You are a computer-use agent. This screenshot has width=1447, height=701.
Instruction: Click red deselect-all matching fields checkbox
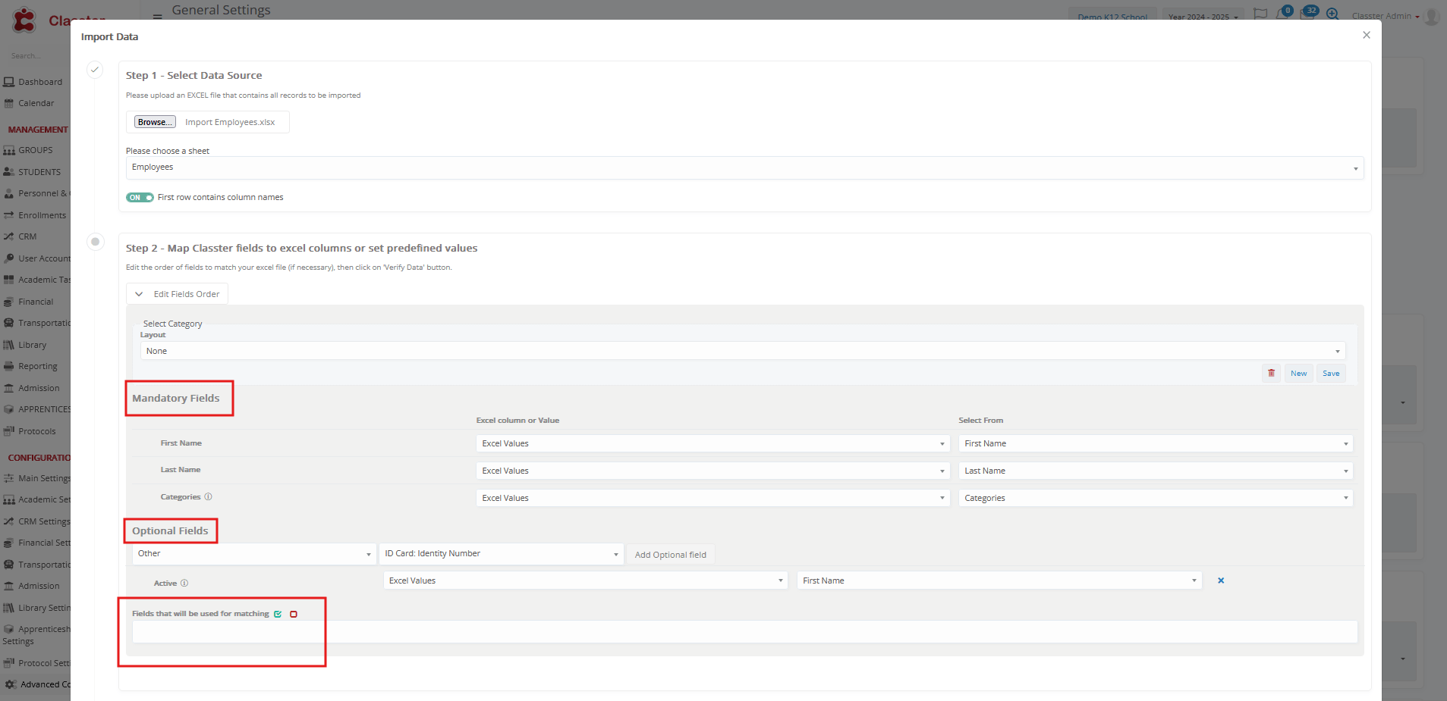click(x=294, y=615)
